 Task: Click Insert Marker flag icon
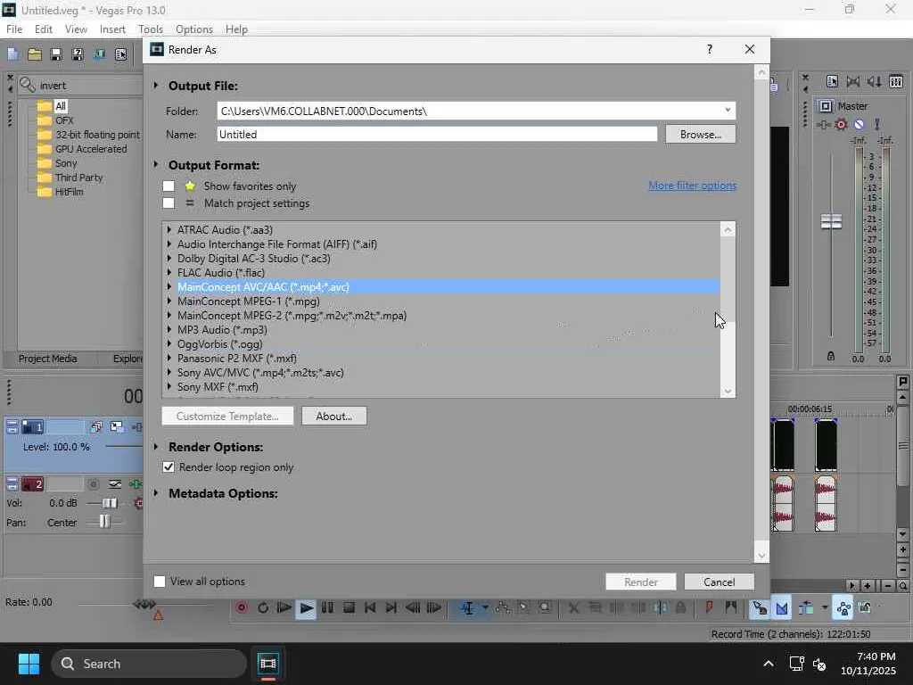click(709, 608)
